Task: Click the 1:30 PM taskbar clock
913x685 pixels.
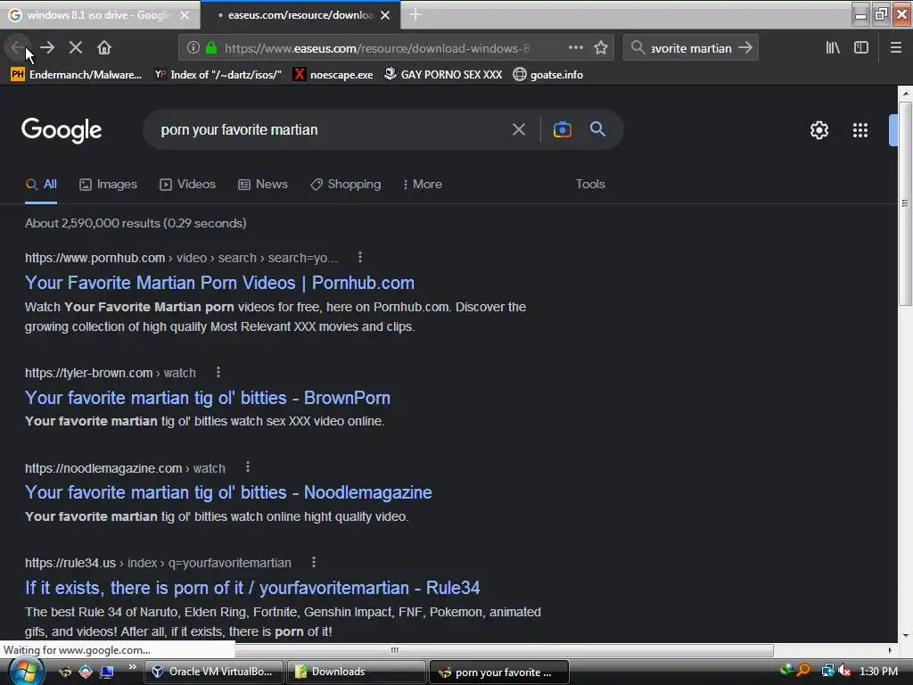Action: 878,672
